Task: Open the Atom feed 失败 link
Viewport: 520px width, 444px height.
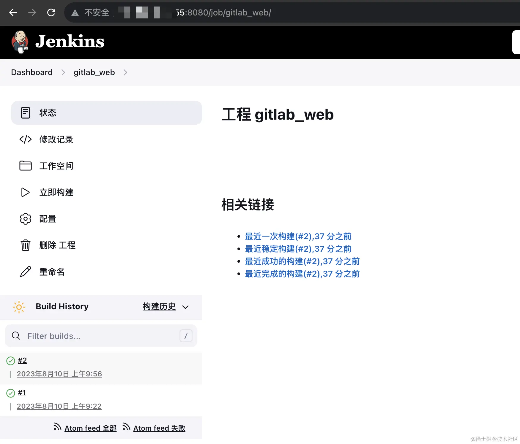Action: coord(159,428)
